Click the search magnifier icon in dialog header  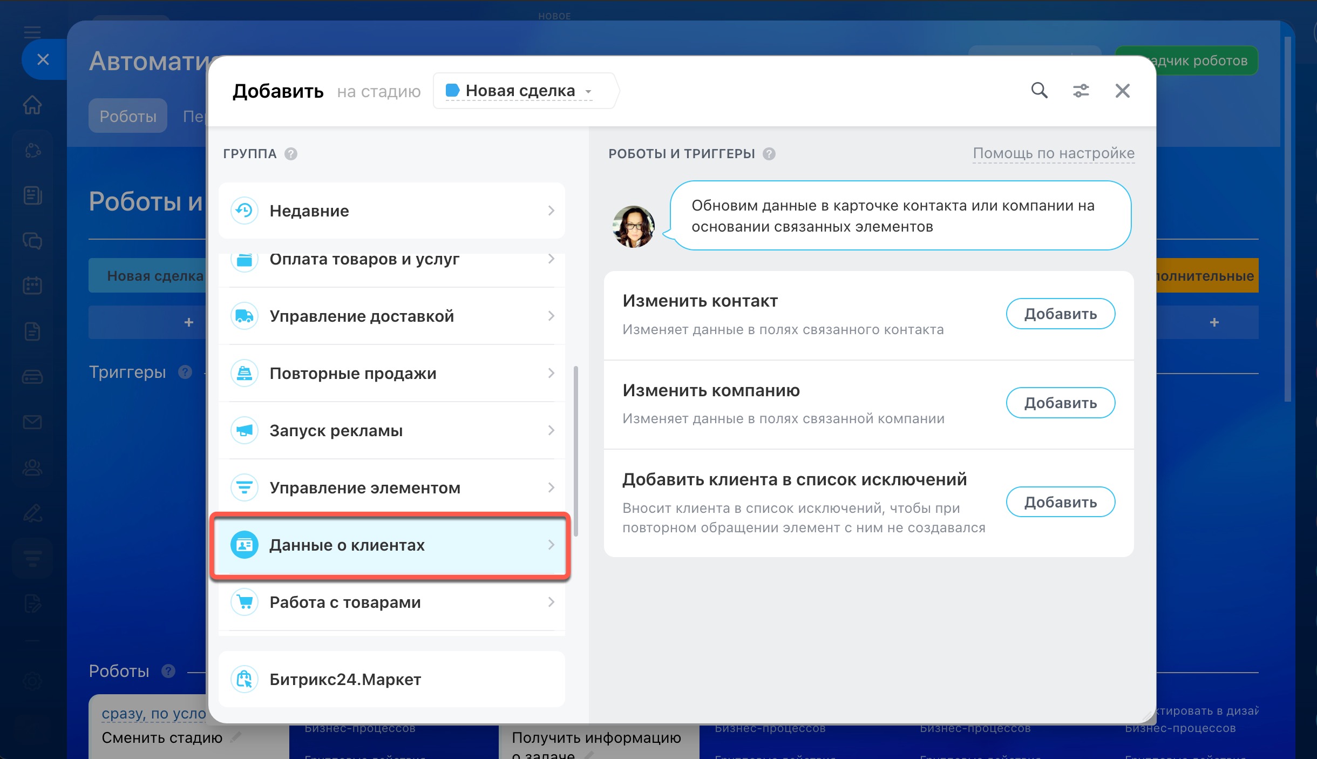coord(1039,90)
